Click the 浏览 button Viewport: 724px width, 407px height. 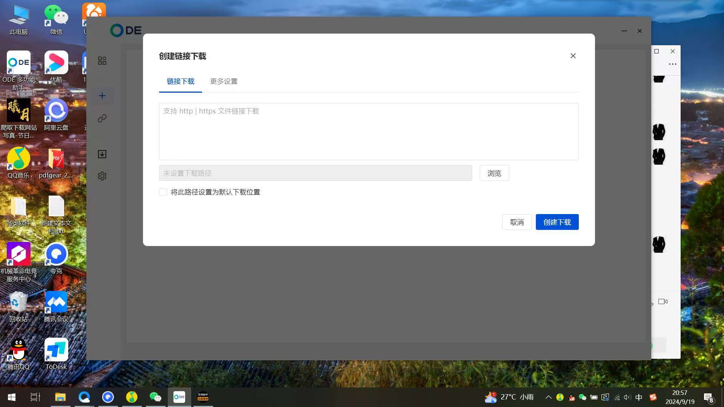[494, 173]
